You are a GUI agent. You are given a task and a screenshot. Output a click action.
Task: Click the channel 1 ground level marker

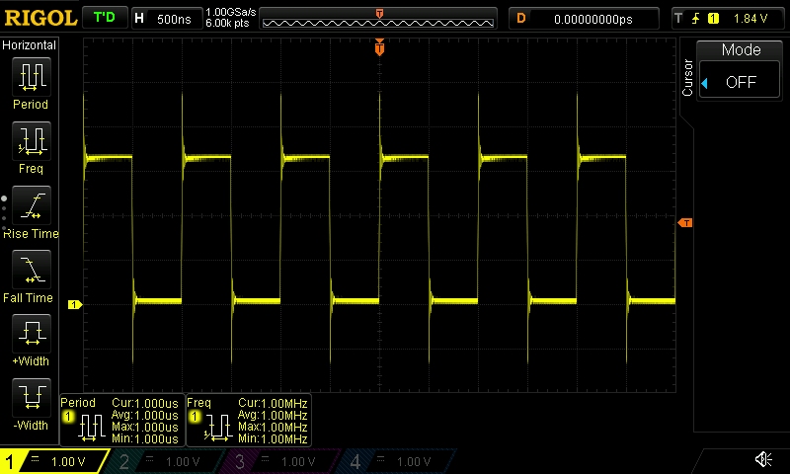click(75, 304)
